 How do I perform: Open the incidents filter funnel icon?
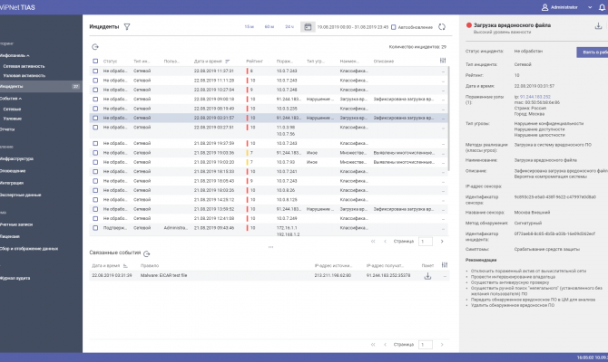pyautogui.click(x=127, y=26)
